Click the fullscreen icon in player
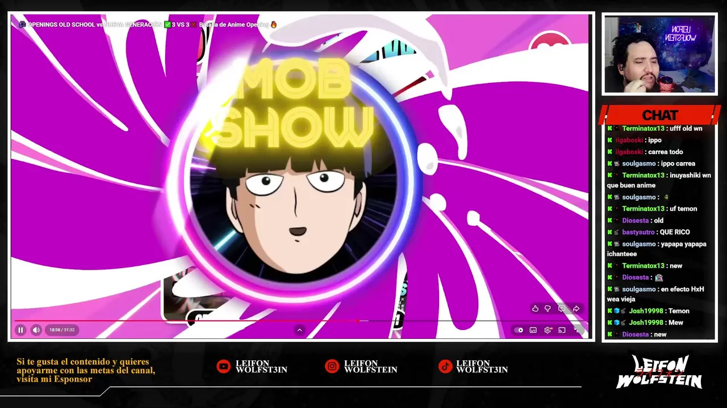The image size is (727, 408). [x=576, y=330]
